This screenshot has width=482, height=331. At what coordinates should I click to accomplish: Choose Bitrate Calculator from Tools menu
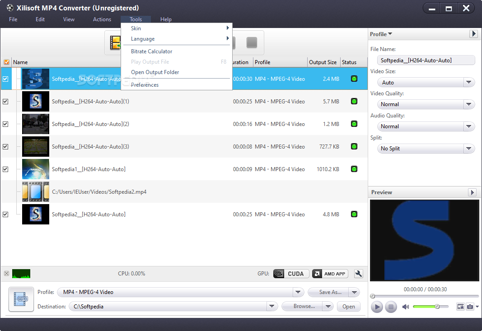pos(177,51)
